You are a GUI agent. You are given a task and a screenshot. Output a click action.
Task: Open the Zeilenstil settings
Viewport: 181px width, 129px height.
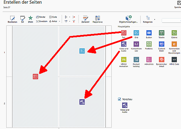point(85,19)
